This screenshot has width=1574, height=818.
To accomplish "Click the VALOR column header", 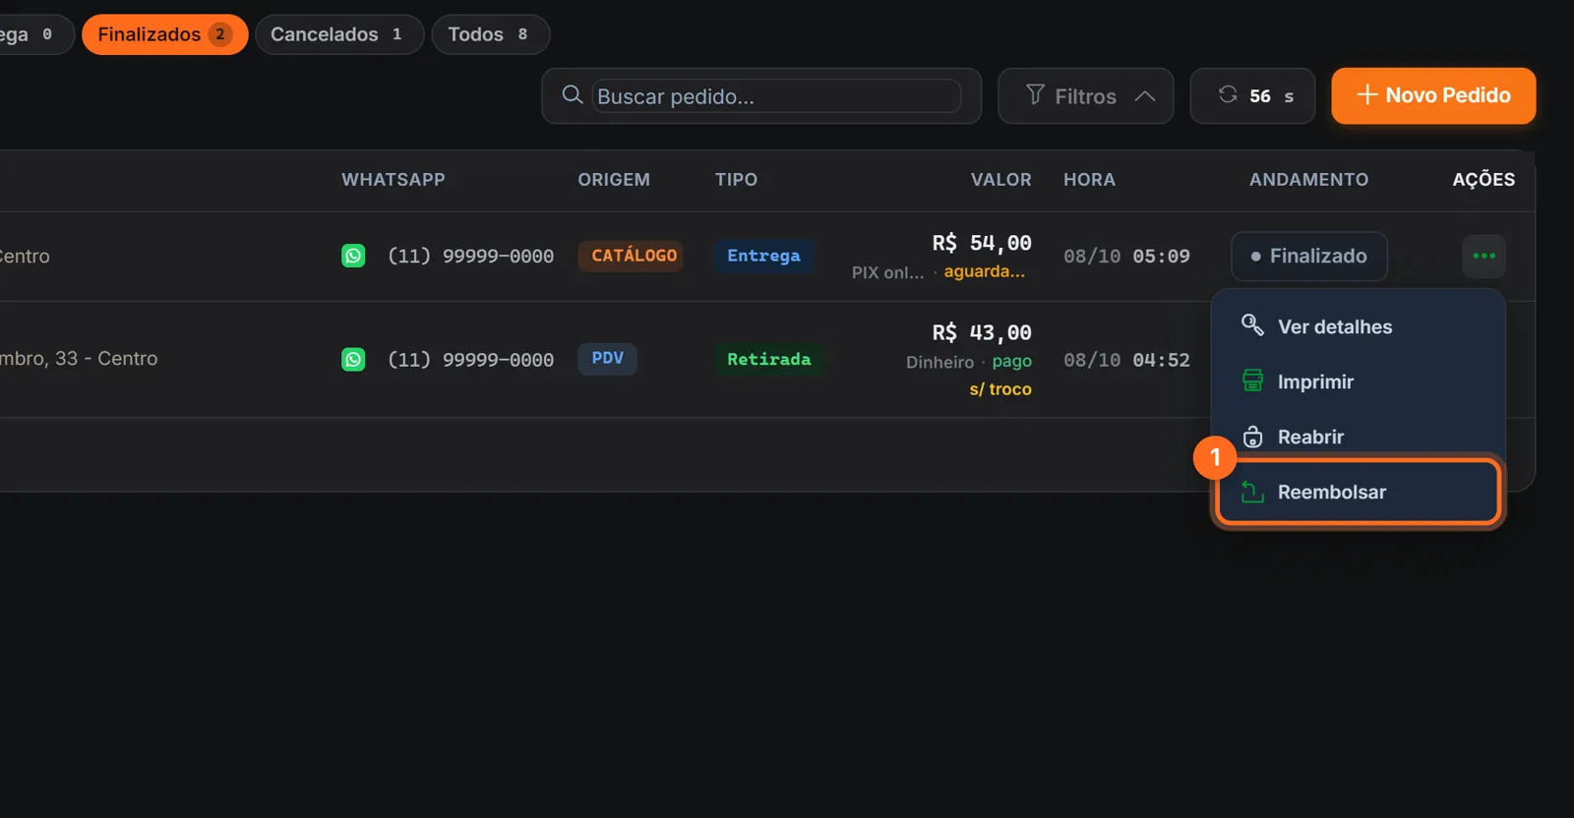I will tap(1000, 180).
